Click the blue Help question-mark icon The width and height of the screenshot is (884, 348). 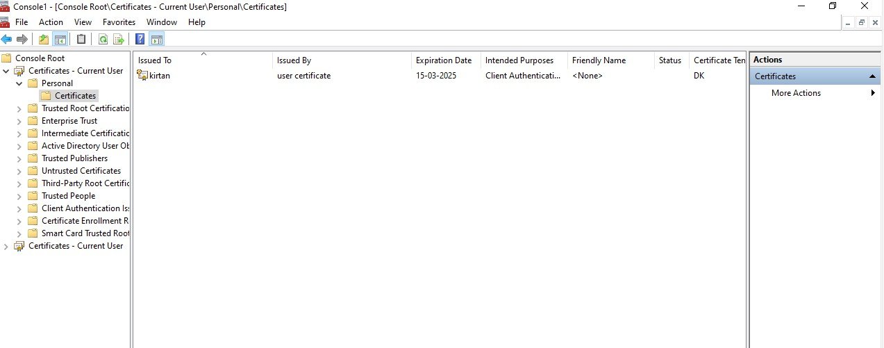tap(140, 40)
